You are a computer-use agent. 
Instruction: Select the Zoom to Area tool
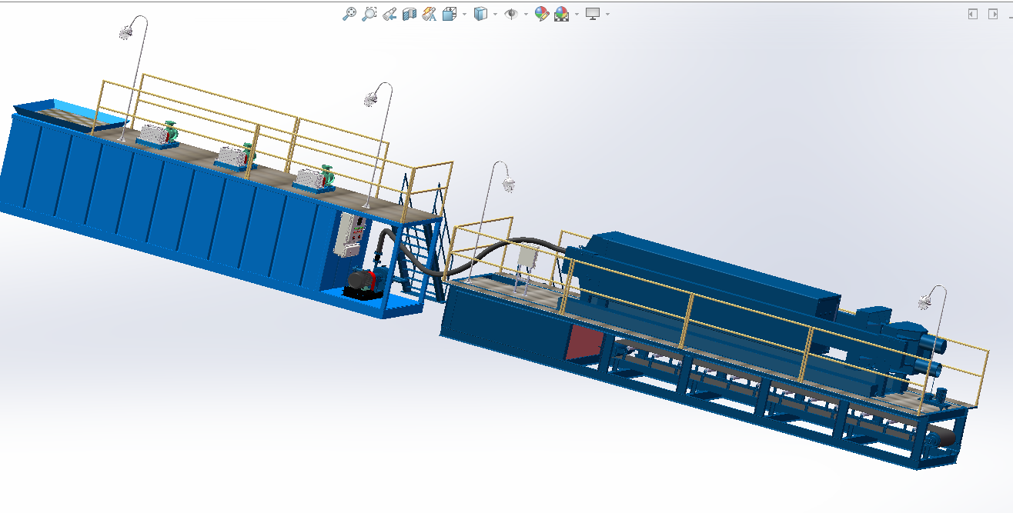[369, 14]
